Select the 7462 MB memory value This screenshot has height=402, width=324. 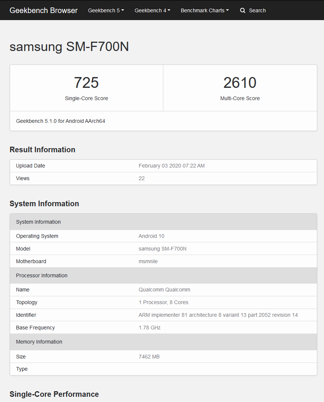point(149,357)
